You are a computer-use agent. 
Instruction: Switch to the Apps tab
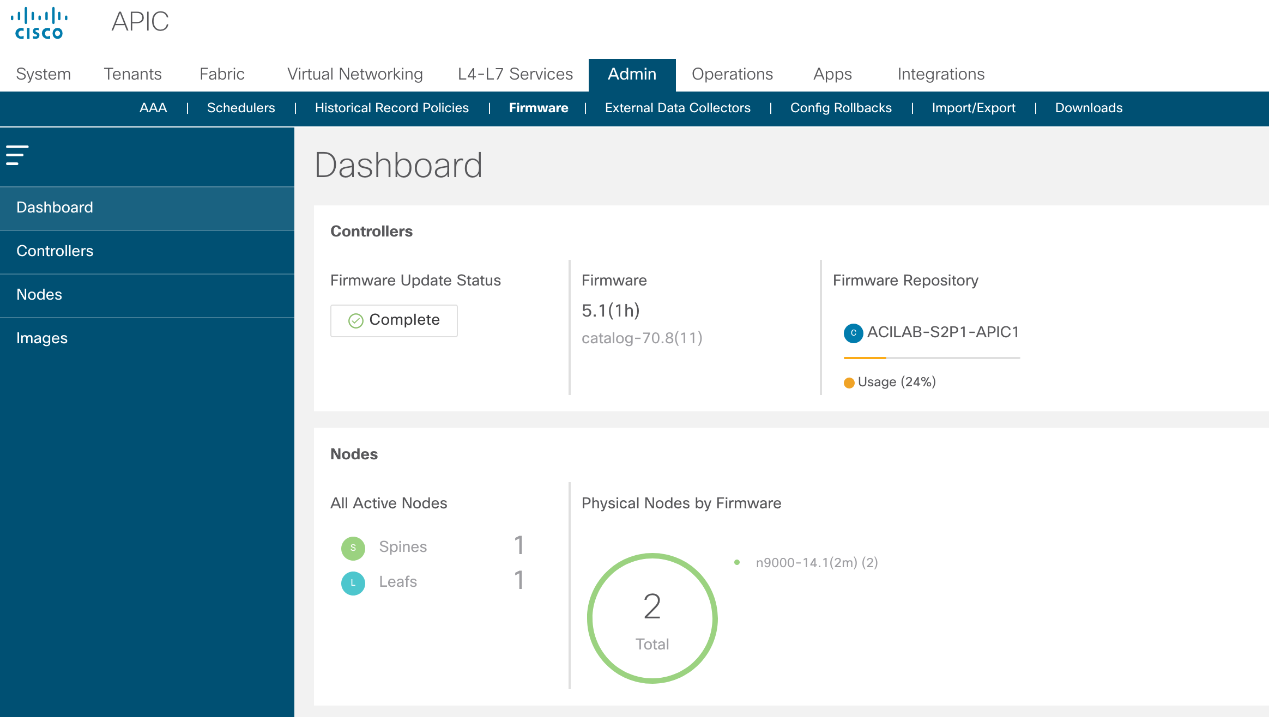[832, 74]
